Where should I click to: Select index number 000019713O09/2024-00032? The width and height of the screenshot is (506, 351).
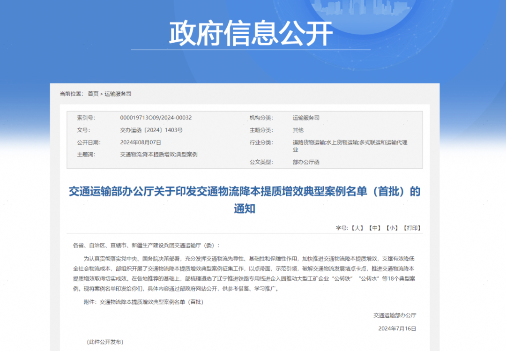click(156, 118)
